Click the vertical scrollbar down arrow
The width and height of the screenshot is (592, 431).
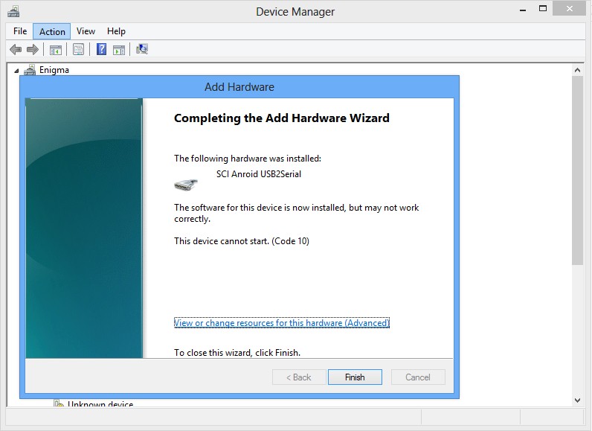pyautogui.click(x=578, y=400)
